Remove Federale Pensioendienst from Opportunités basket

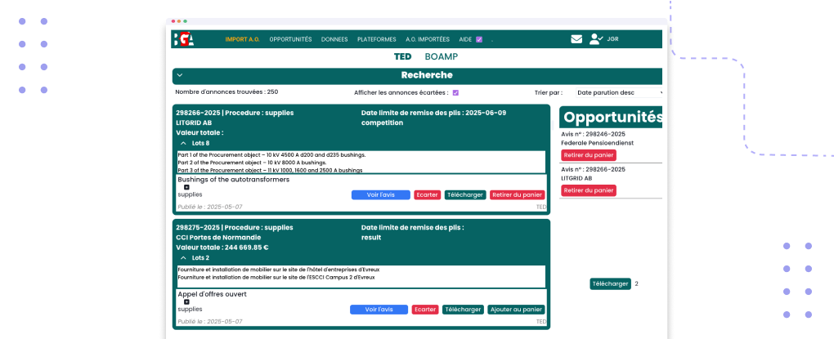pyautogui.click(x=589, y=155)
